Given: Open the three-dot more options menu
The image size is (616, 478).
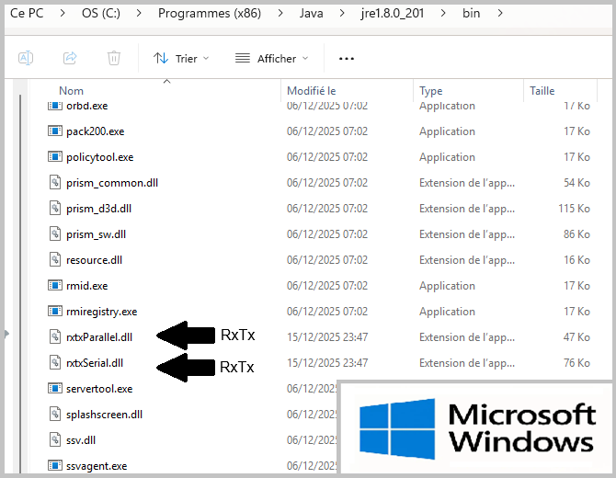Looking at the screenshot, I should pos(346,58).
